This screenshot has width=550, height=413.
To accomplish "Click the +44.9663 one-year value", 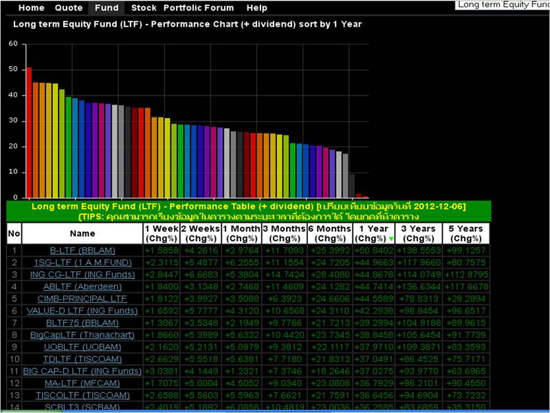I will (373, 263).
